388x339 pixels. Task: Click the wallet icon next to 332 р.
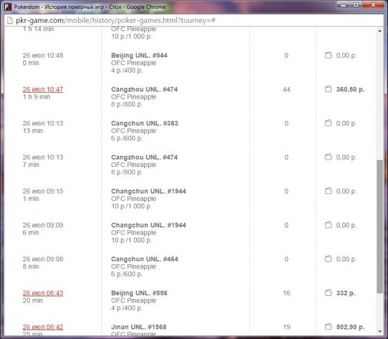coord(328,293)
